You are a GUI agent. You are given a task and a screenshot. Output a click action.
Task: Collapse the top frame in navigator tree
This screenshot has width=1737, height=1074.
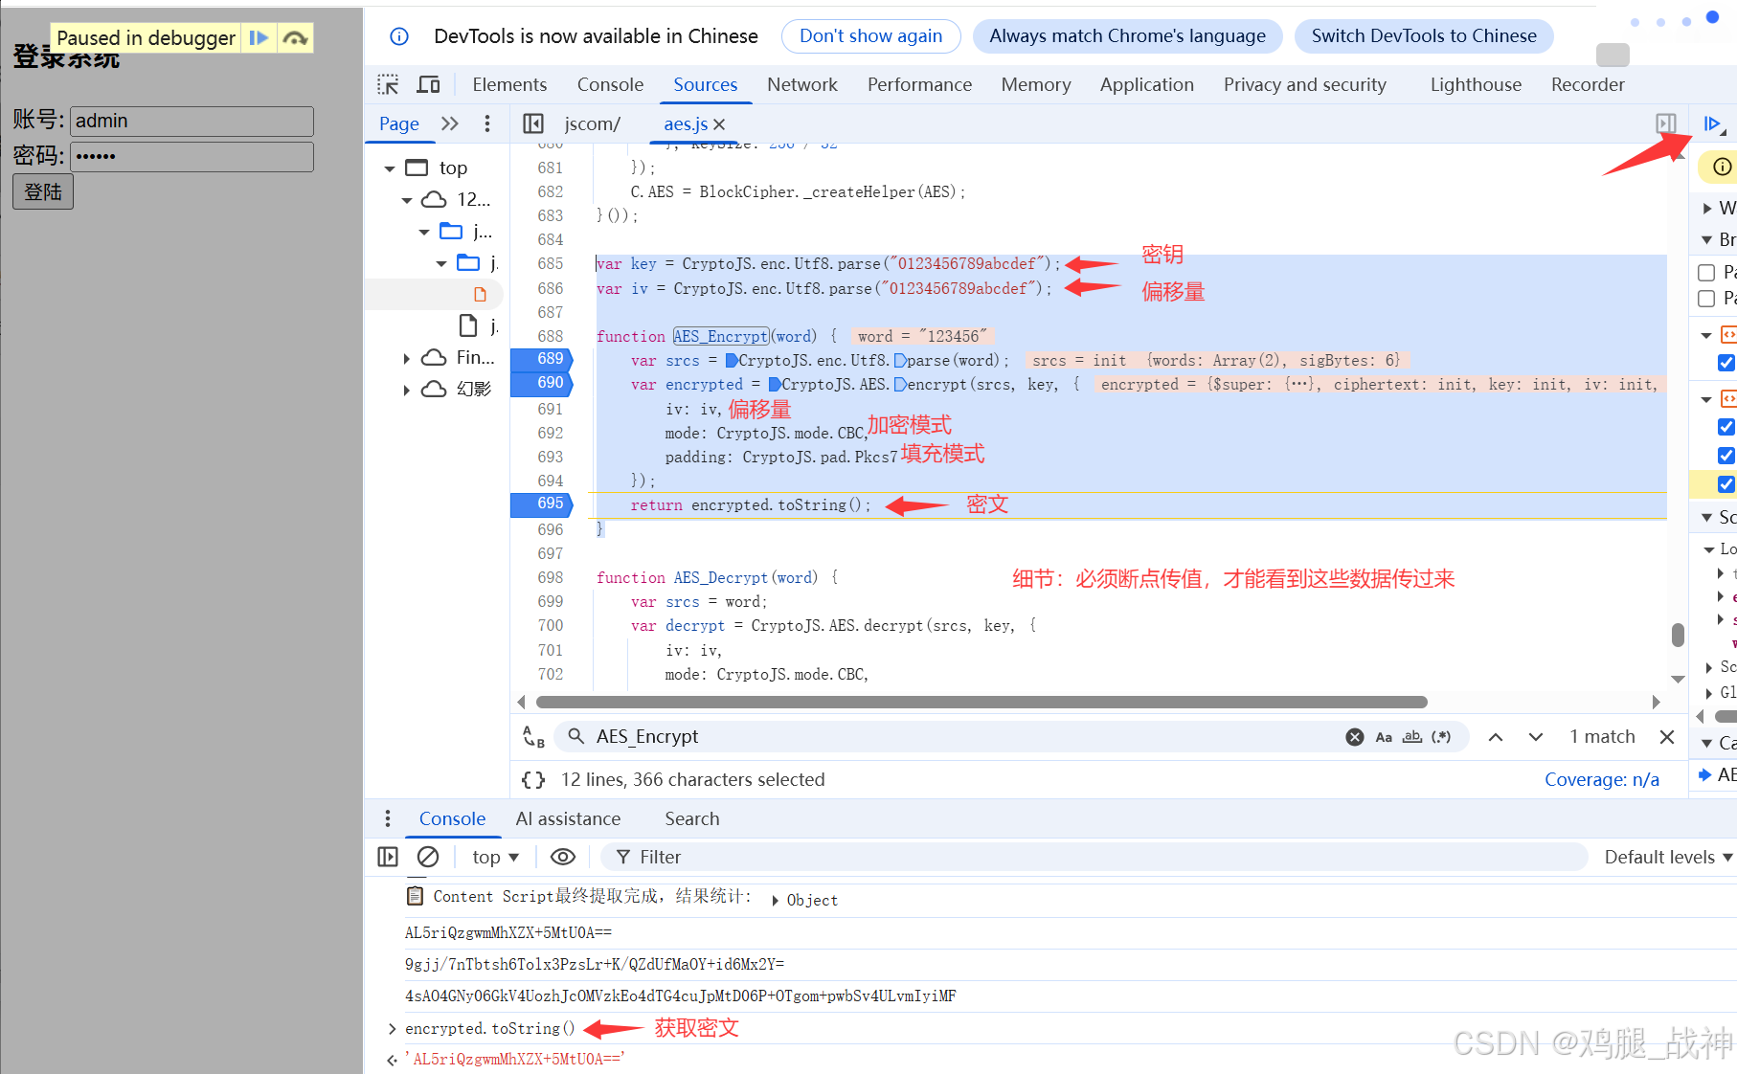[x=390, y=168]
